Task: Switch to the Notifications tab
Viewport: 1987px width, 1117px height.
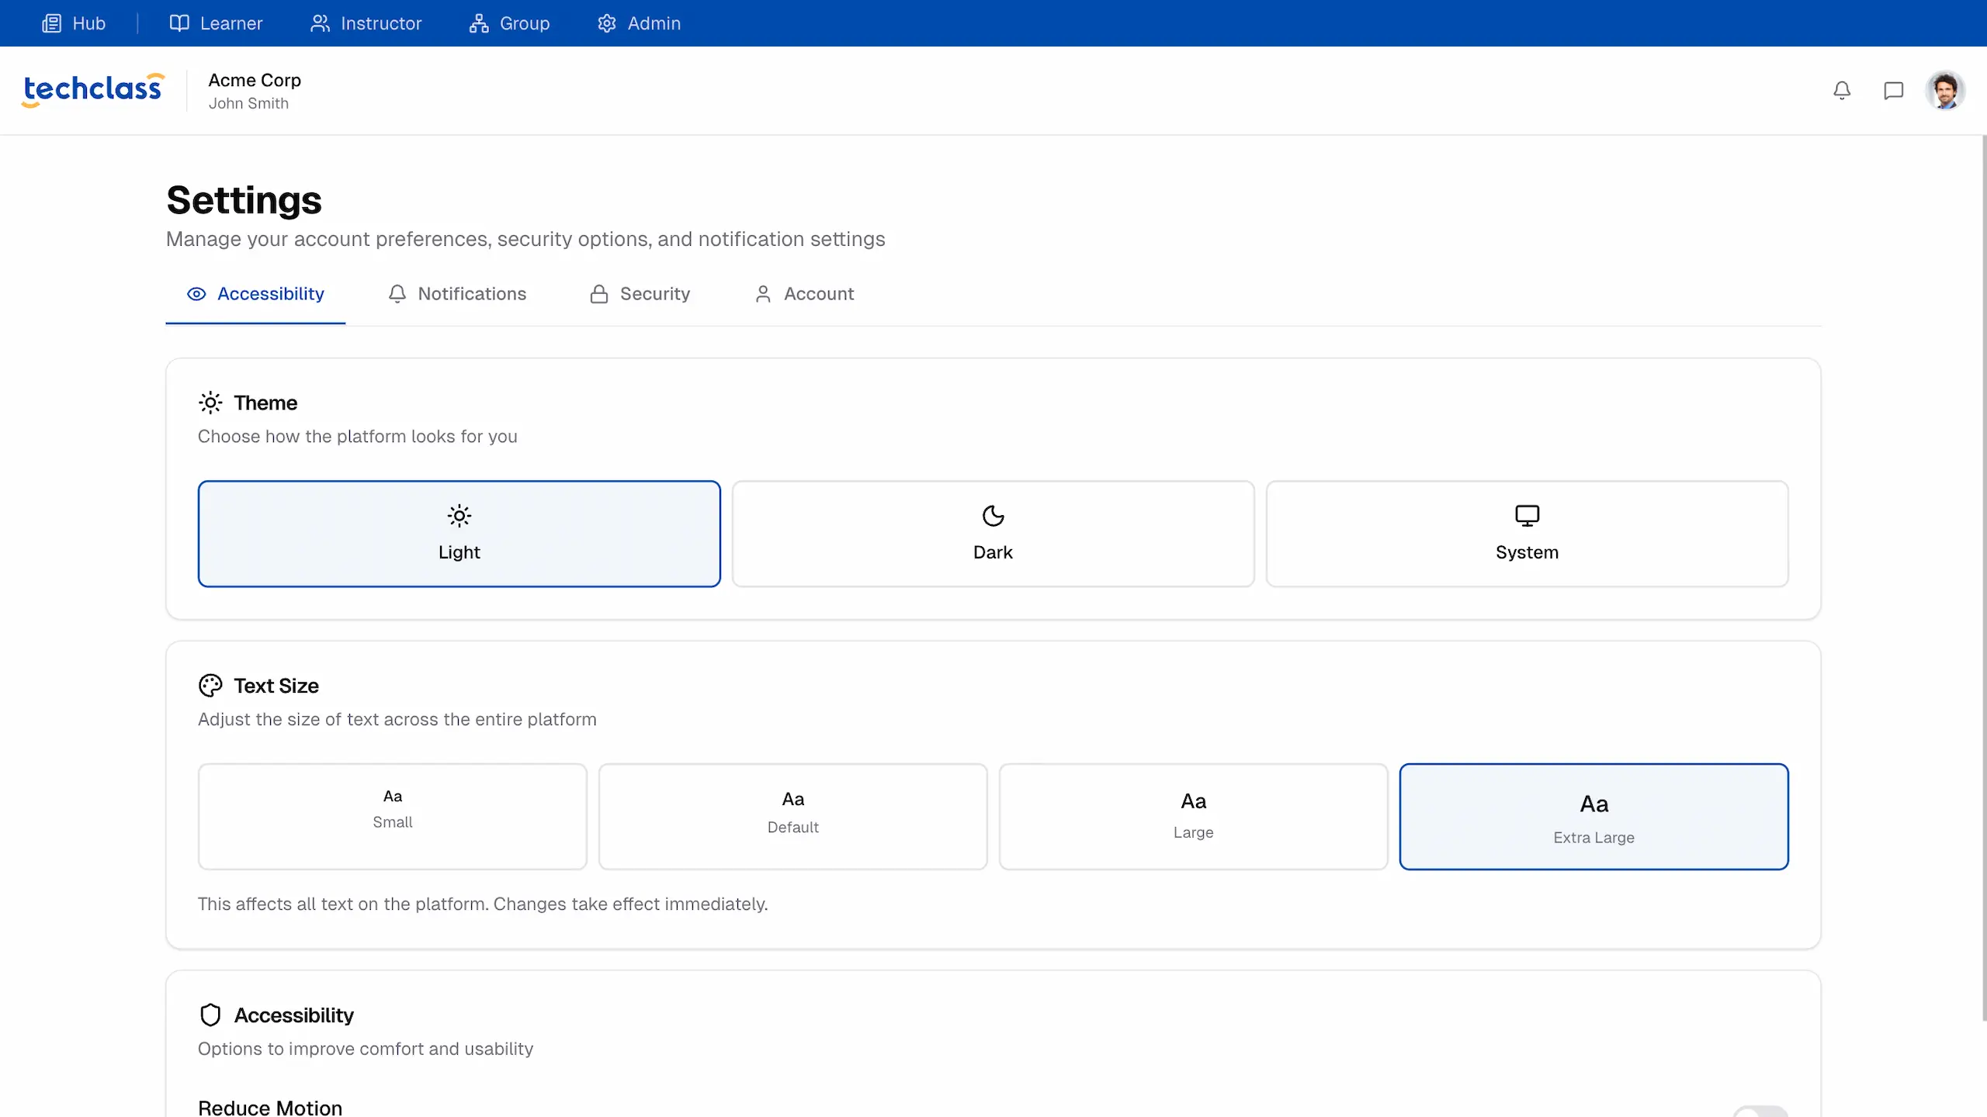Action: 457,294
